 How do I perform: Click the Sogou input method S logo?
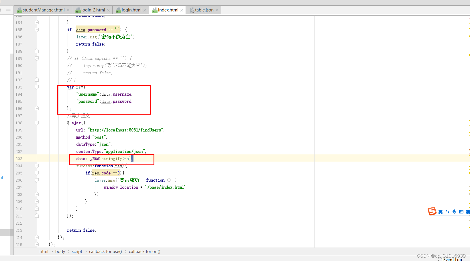(432, 211)
